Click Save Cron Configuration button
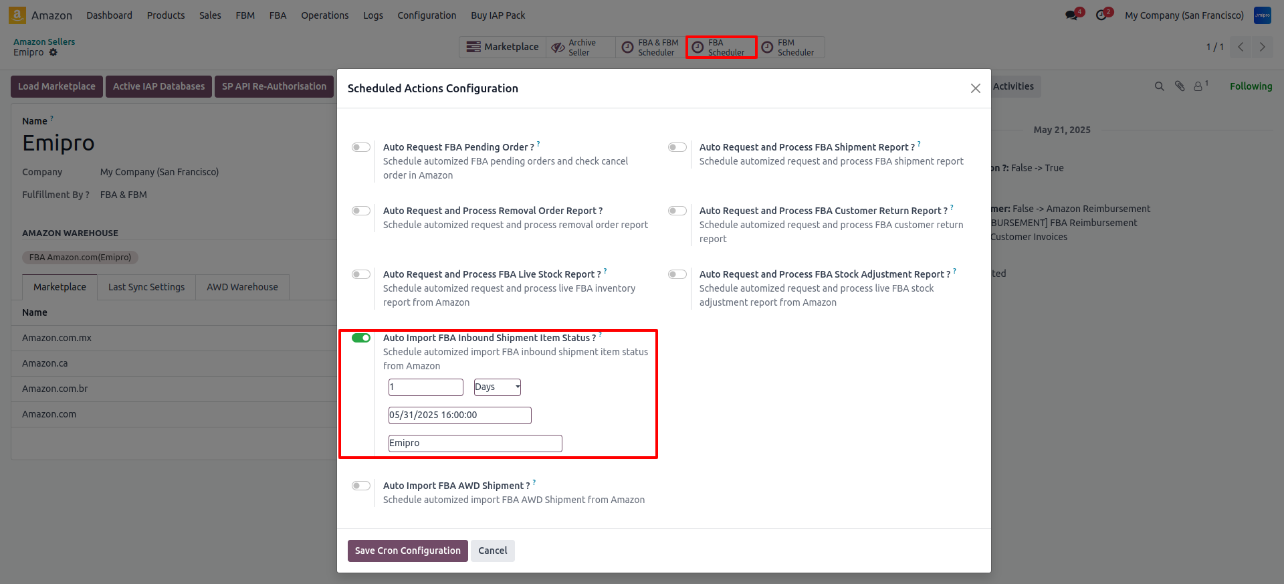Screen dimensions: 1284x584 pyautogui.click(x=407, y=551)
